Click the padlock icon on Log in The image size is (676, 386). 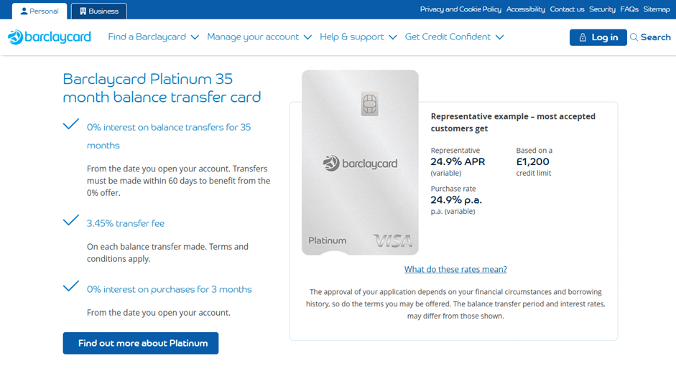(x=583, y=38)
